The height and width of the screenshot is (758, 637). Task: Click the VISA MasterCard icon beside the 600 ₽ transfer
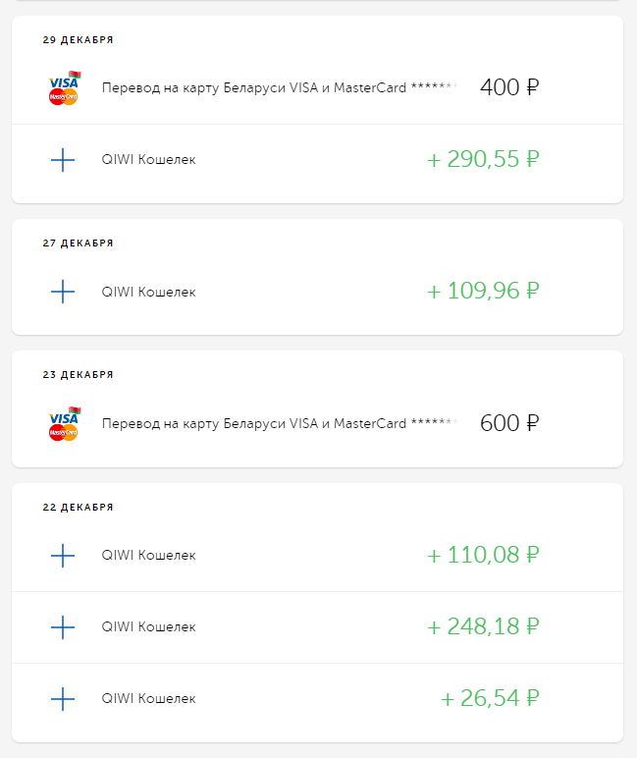63,424
